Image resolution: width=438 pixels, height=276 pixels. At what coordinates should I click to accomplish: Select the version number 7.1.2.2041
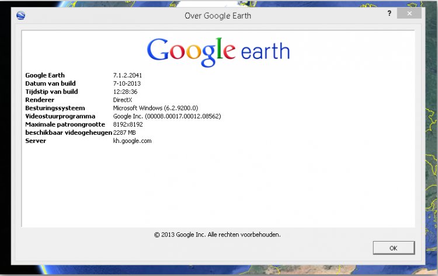127,75
